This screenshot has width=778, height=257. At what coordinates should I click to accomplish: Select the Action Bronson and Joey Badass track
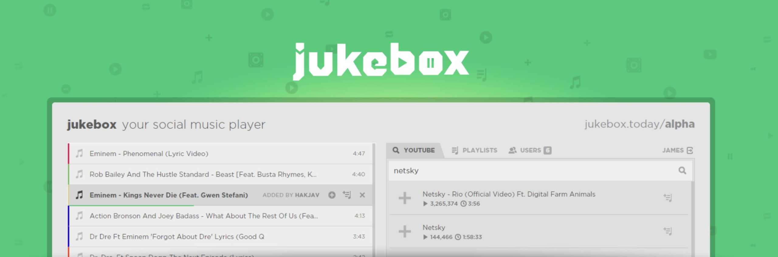click(x=220, y=216)
